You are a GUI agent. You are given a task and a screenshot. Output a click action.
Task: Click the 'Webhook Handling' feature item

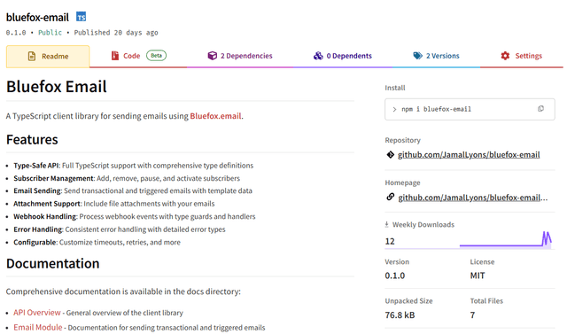134,216
